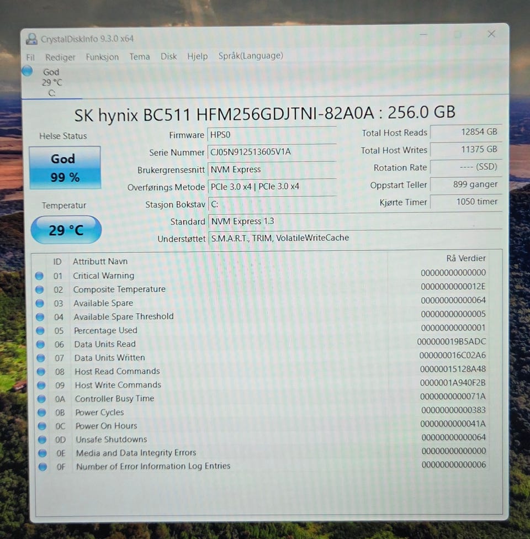Click Total Host Writes value 11375 GB
This screenshot has height=539, width=530.
[x=466, y=150]
